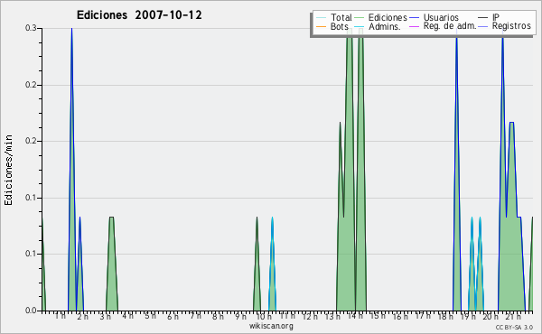Image resolution: width=542 pixels, height=334 pixels.
Task: Click the '12 h' x-axis label
Action: (310, 316)
